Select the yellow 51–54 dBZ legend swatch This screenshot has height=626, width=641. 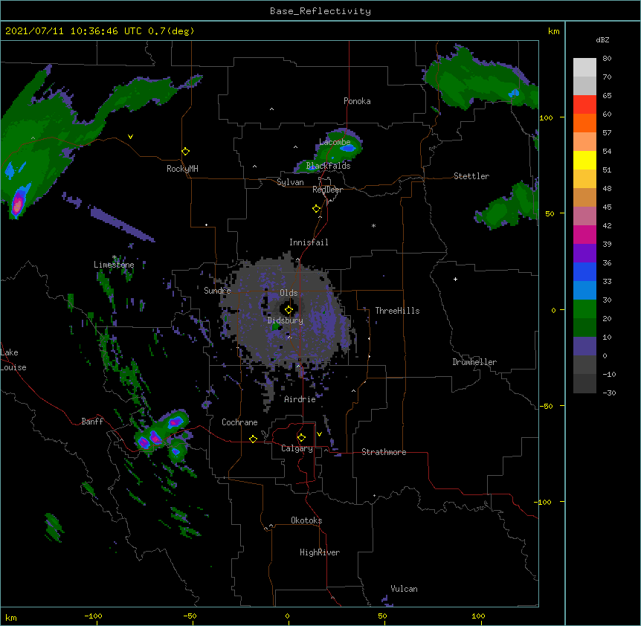pos(584,160)
